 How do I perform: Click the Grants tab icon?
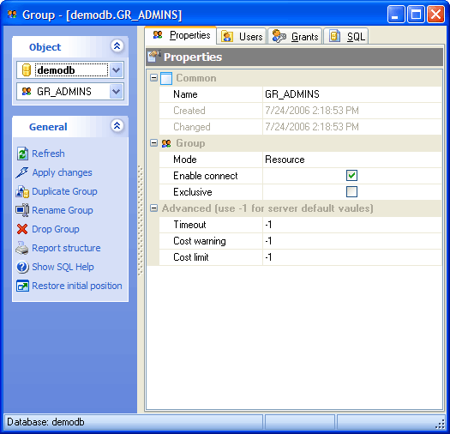279,36
